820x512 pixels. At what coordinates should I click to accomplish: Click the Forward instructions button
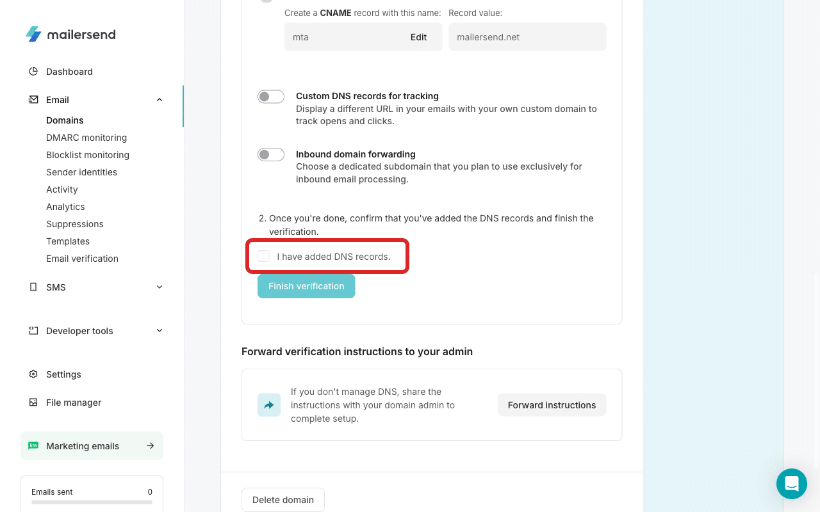552,404
